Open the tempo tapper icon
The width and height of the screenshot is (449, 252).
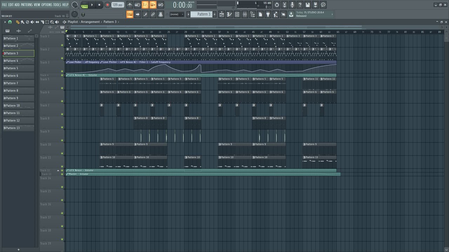click(x=276, y=14)
